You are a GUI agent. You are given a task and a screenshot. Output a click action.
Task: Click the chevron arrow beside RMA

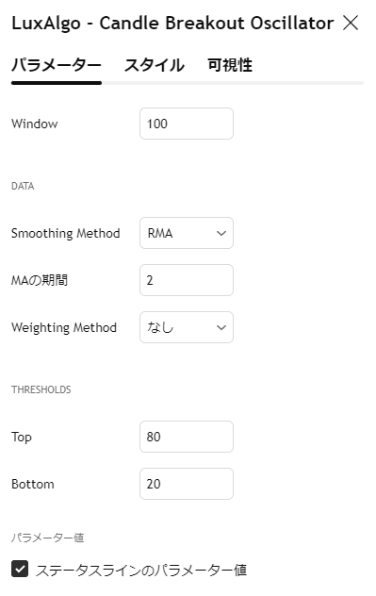coord(221,233)
